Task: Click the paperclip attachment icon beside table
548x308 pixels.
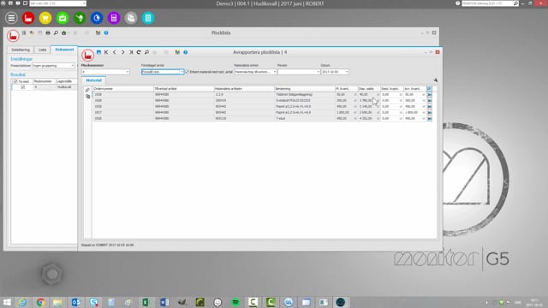Action: (x=87, y=90)
